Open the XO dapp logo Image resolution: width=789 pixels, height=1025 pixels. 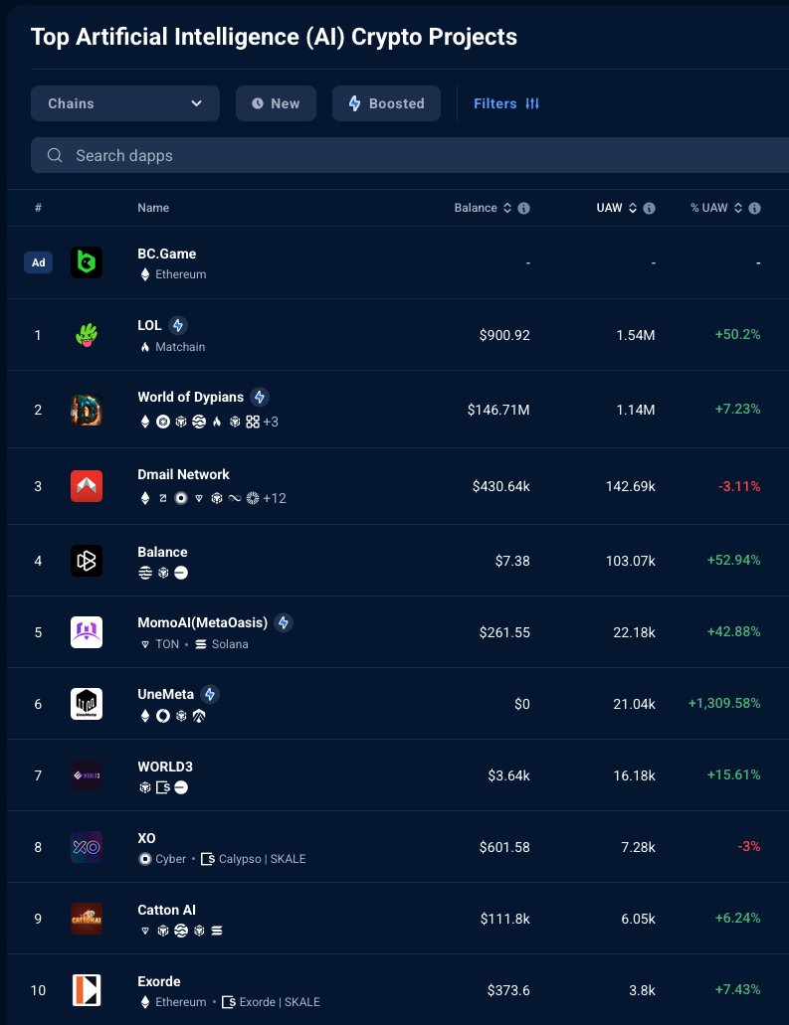tap(87, 847)
